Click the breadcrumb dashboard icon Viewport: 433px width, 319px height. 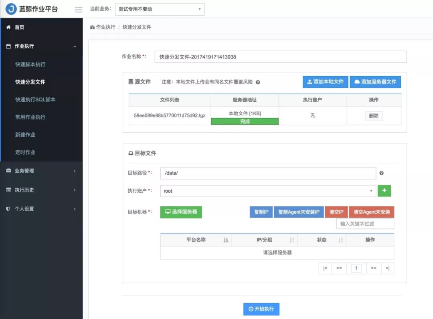[92, 27]
